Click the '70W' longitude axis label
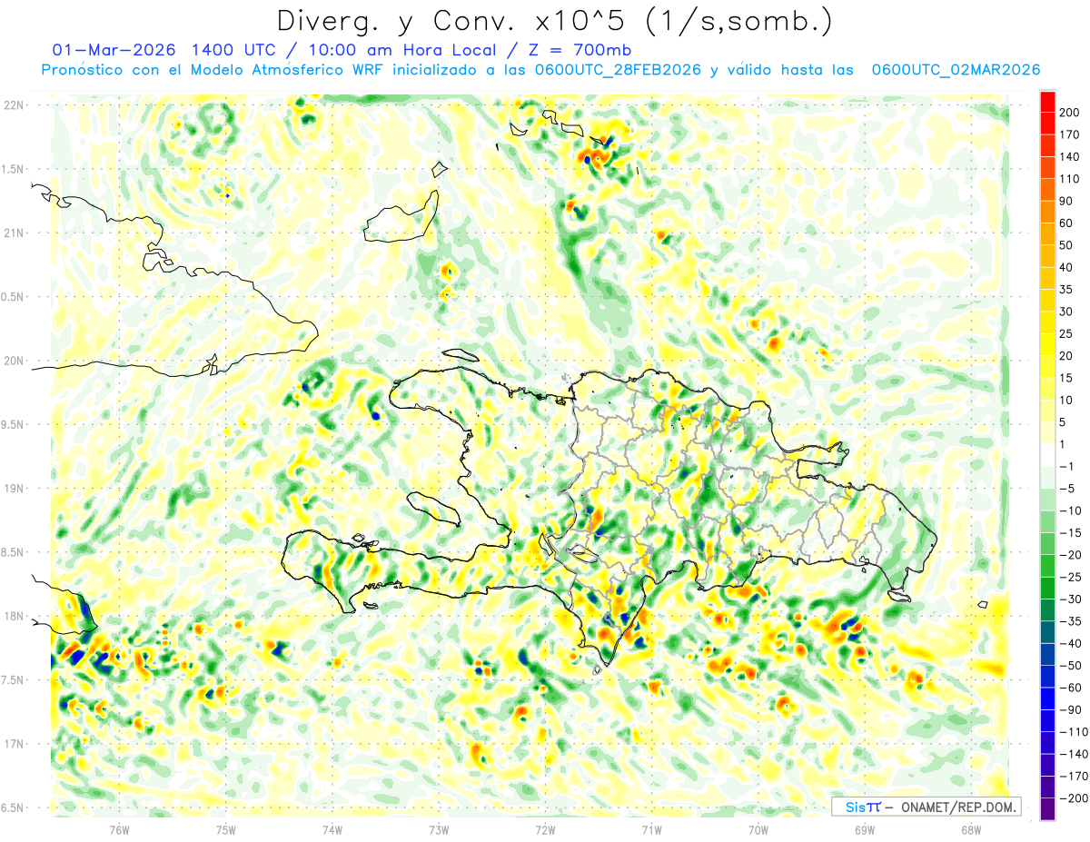The width and height of the screenshot is (1090, 842). pyautogui.click(x=758, y=829)
